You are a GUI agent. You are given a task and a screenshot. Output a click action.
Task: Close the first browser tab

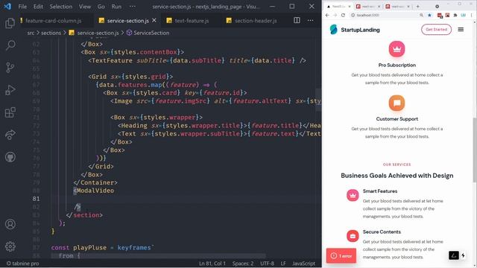(x=350, y=7)
